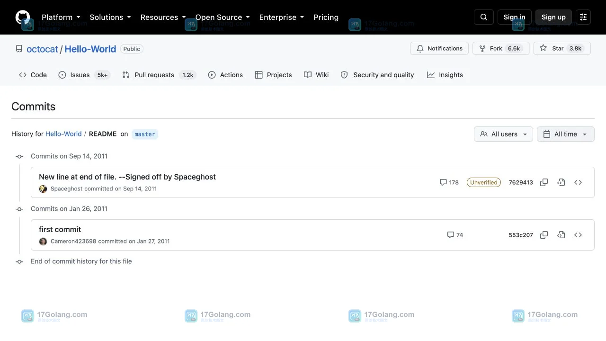Open the master branch link
606x341 pixels.
point(145,134)
